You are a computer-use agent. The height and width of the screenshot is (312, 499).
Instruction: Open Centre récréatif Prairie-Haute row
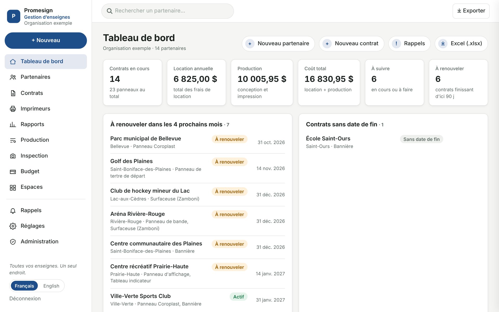pos(198,274)
